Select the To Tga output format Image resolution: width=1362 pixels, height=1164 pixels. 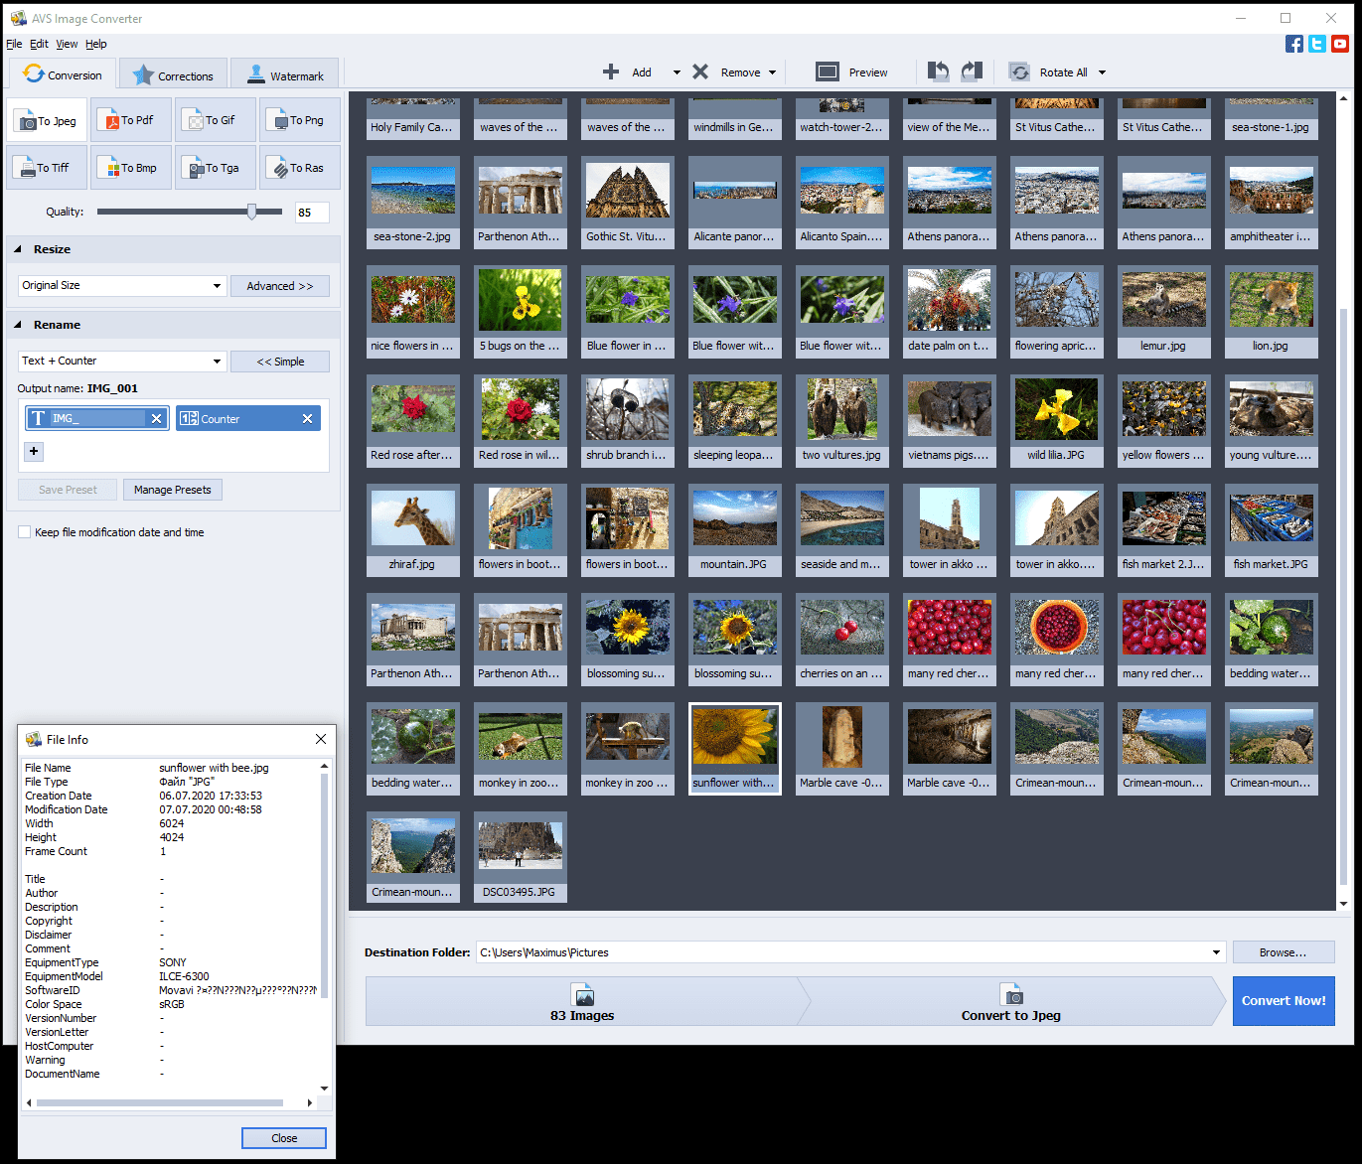tap(216, 168)
